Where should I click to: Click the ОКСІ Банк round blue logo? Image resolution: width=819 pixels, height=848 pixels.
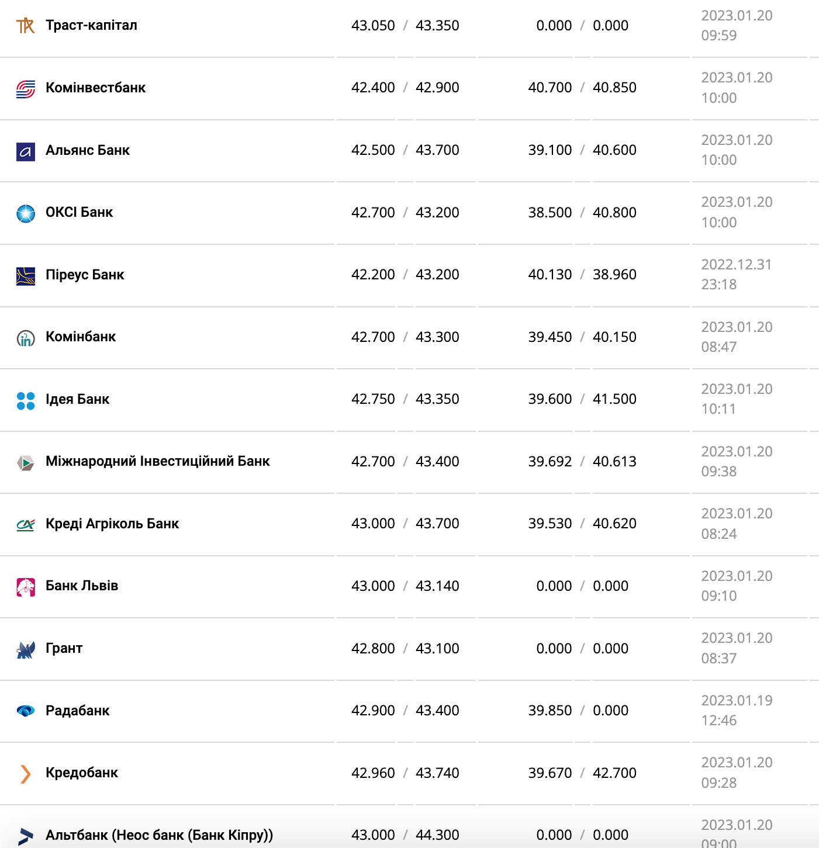[26, 213]
